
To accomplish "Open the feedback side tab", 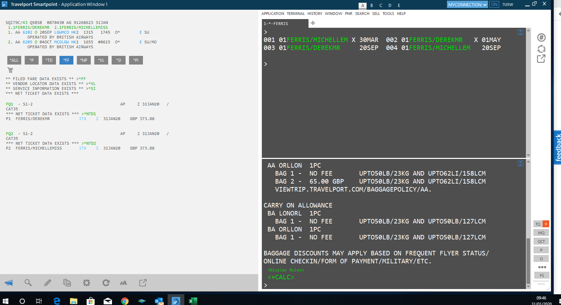I will pos(558,147).
